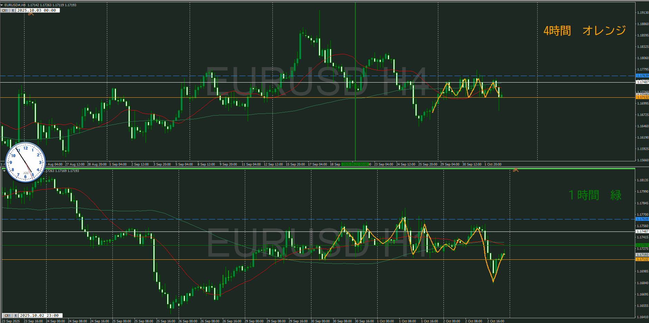Toggle the R button in the H4 chart

pos(13,11)
